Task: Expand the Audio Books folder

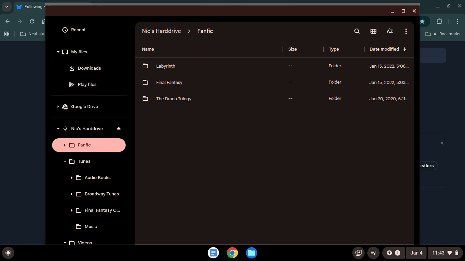Action: tap(72, 178)
